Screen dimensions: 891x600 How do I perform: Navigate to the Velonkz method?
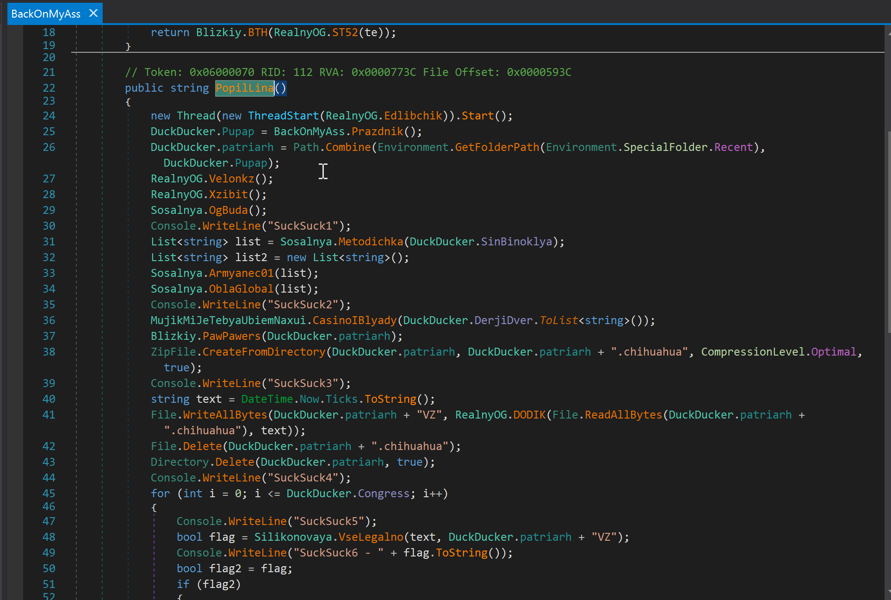pos(231,179)
